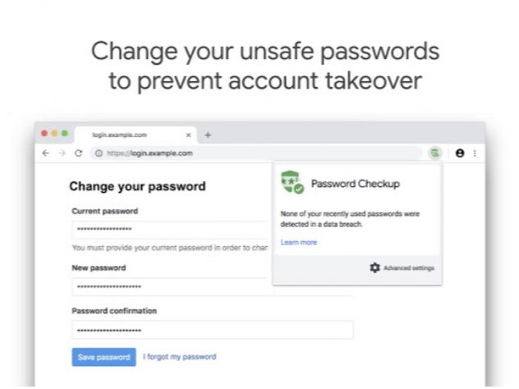The width and height of the screenshot is (519, 389).
Task: Click the Password Checkup extension icon
Action: coord(433,153)
